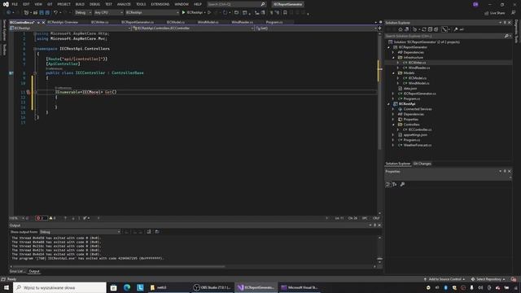This screenshot has width=521, height=293.
Task: Switch to the Error List tab
Action: (16, 271)
